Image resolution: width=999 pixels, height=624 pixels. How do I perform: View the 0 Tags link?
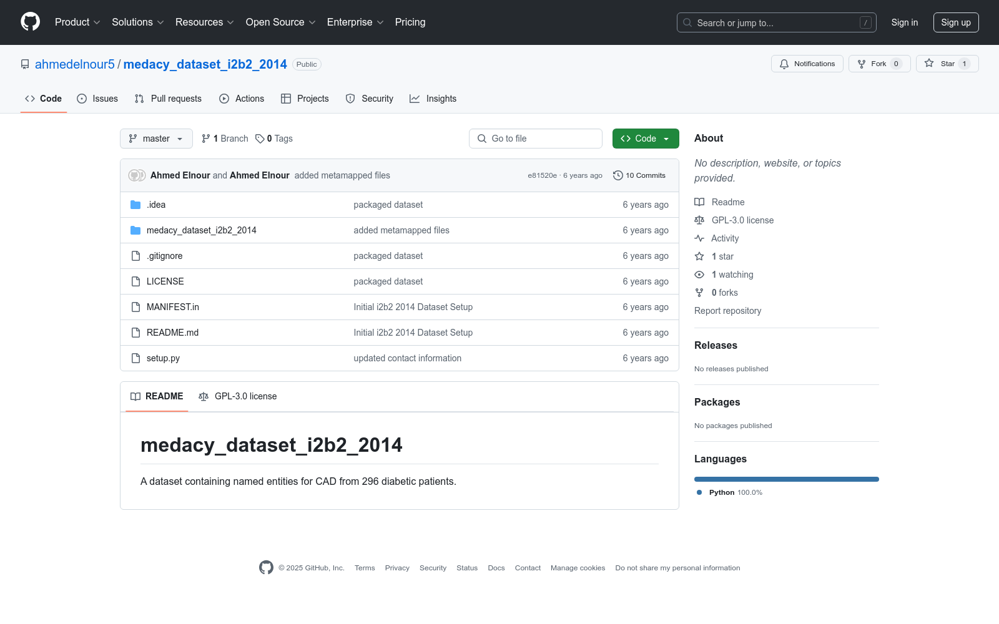[274, 139]
